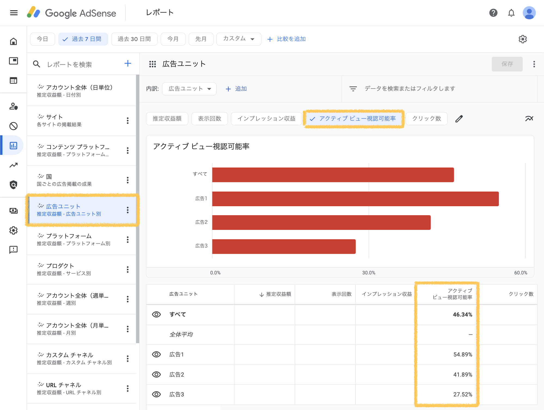Select the 今月 date tab

click(x=173, y=39)
